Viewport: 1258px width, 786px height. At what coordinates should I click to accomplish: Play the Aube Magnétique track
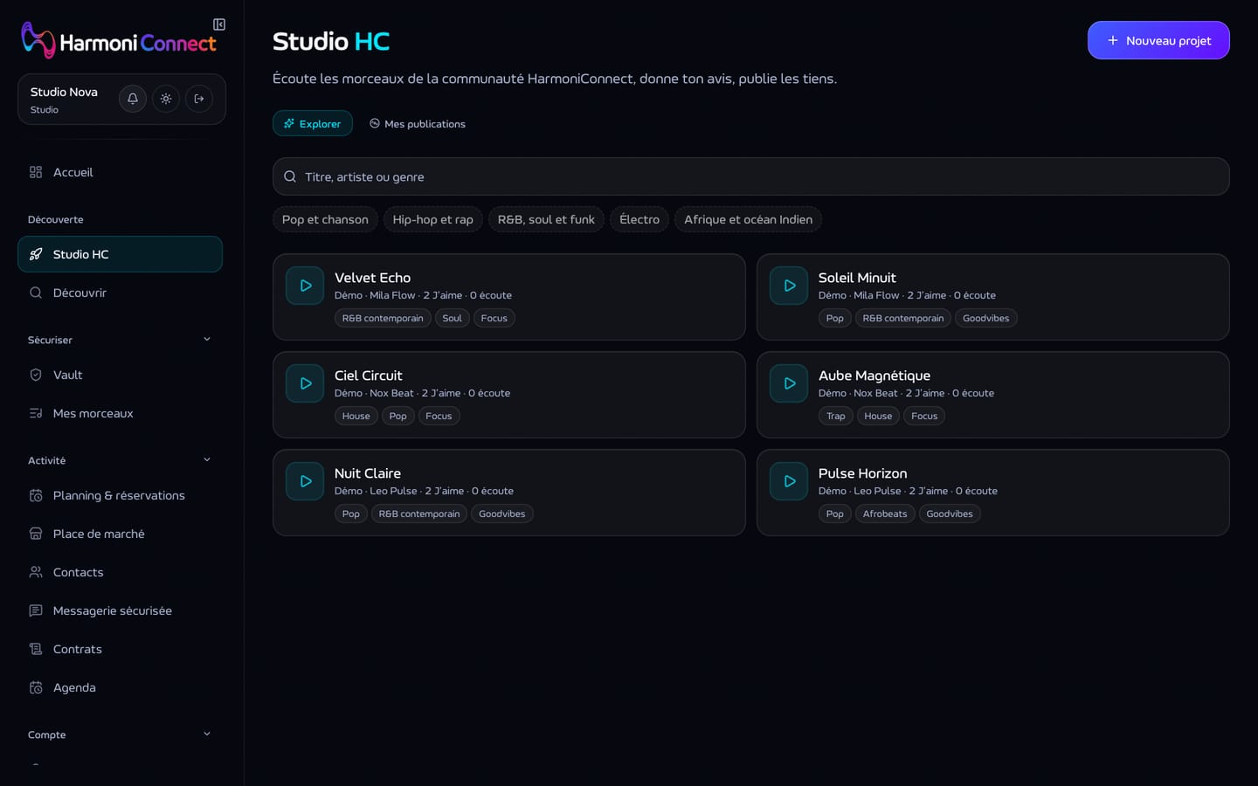(789, 383)
